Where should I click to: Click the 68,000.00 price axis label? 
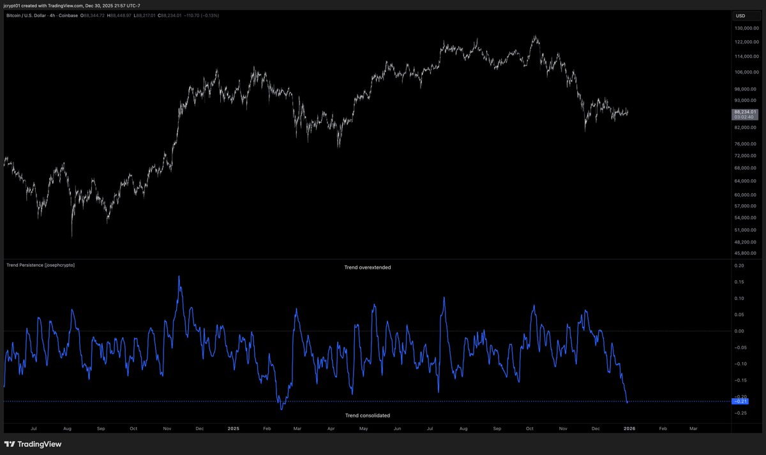(x=746, y=168)
